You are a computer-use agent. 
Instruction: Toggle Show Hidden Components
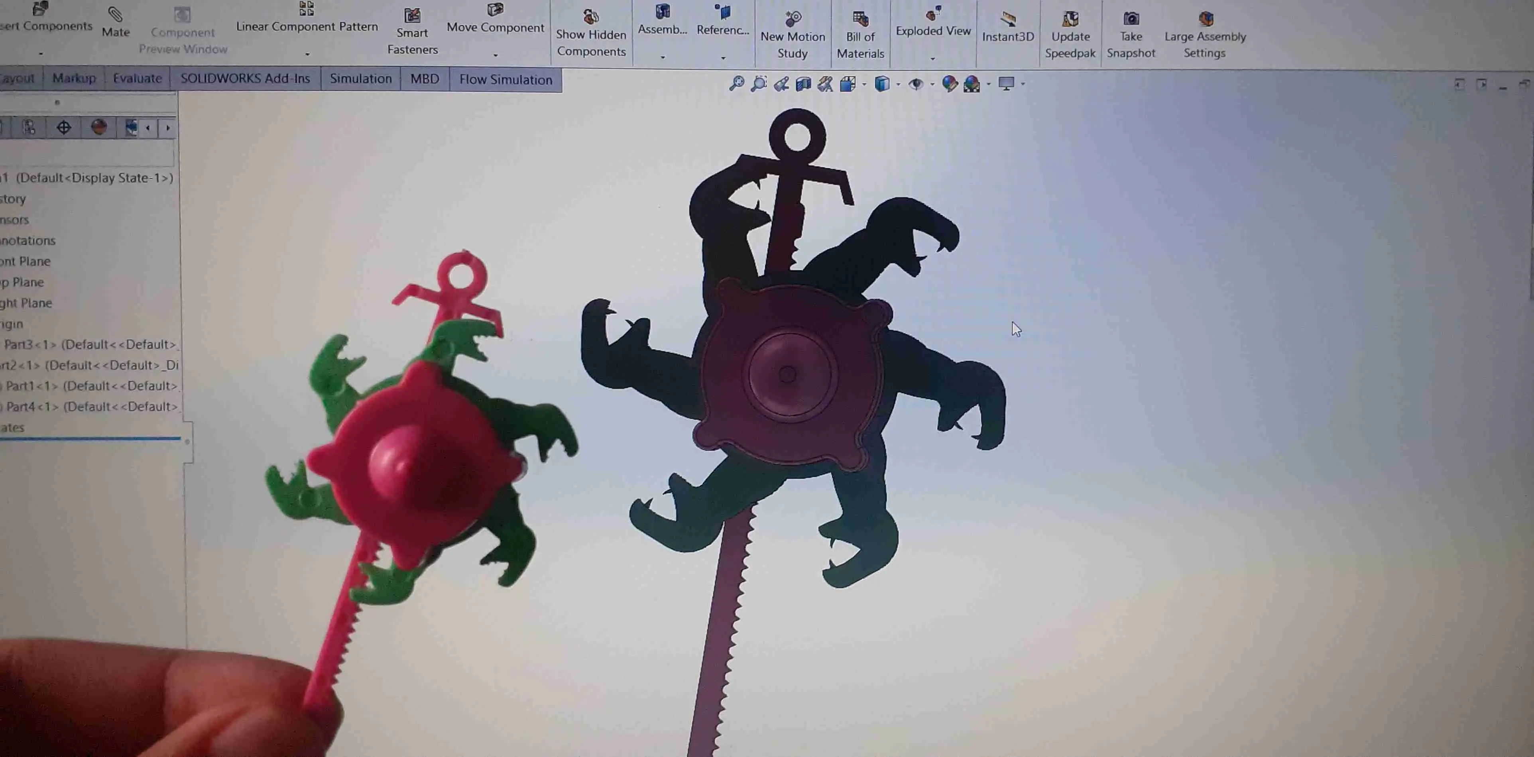591,33
